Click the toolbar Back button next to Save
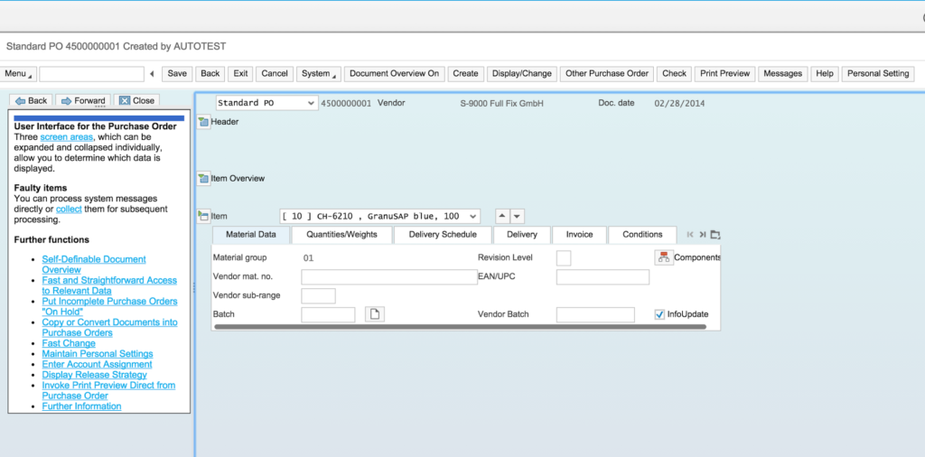 (x=210, y=74)
